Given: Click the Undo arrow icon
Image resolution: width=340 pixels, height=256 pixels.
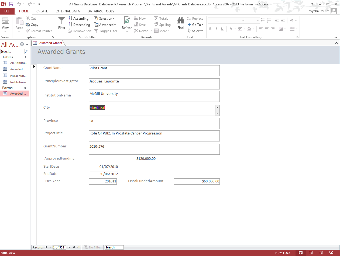Looking at the screenshot, I should click(x=19, y=4).
